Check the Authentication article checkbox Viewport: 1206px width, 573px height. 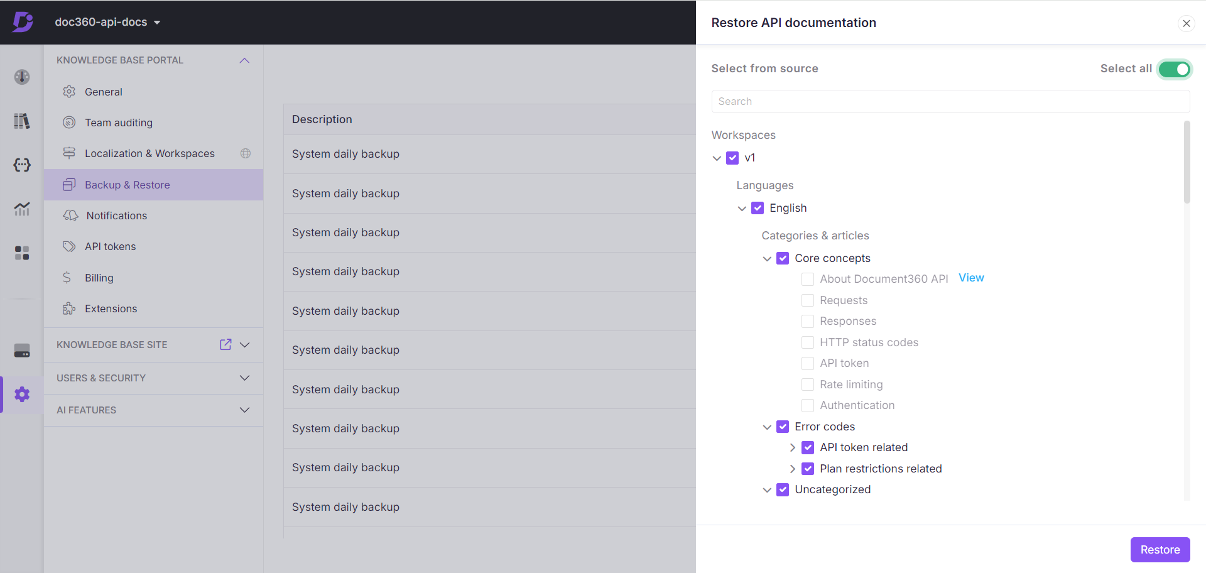[808, 405]
